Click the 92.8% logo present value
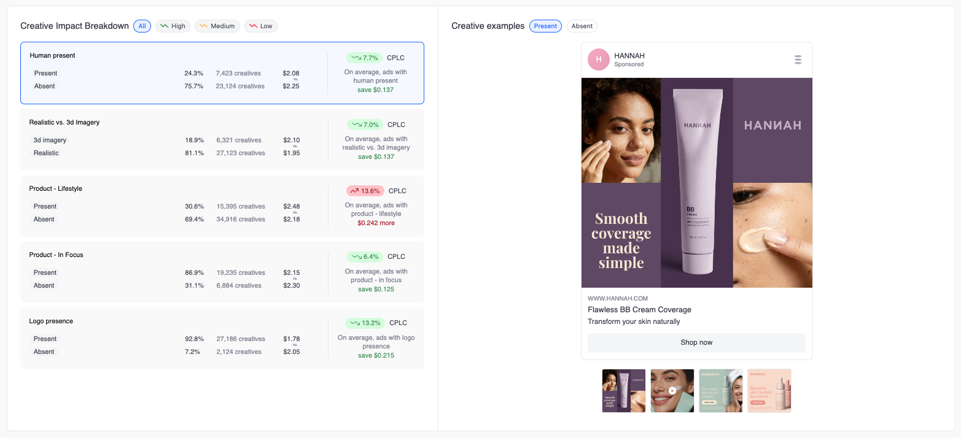961x438 pixels. 194,339
